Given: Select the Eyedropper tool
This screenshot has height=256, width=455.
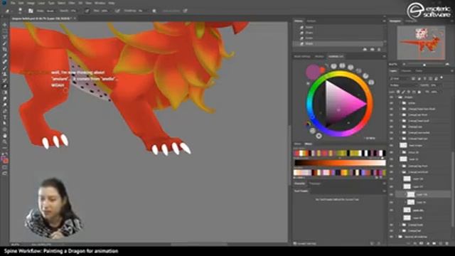Looking at the screenshot, I should pyautogui.click(x=5, y=56).
